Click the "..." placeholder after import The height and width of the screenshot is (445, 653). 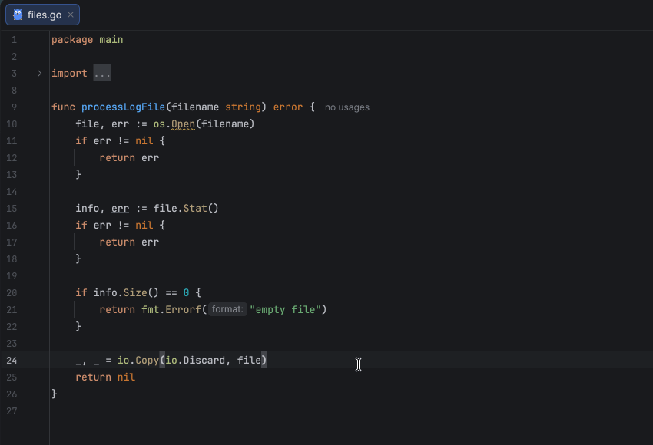point(102,73)
